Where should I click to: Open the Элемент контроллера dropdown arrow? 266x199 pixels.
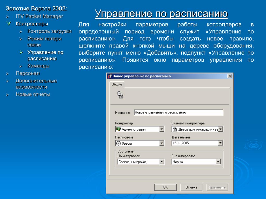pos(220,129)
